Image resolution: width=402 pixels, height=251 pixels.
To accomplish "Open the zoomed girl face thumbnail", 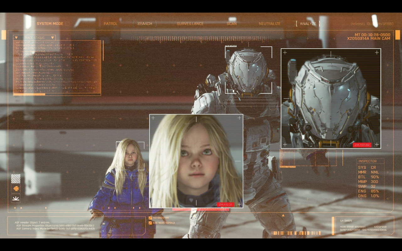I will point(196,161).
